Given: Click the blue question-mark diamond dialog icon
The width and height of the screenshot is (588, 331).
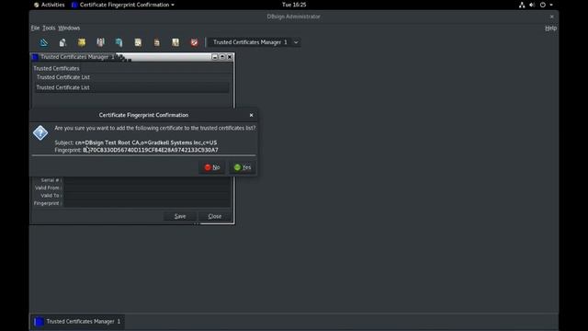Looking at the screenshot, I should (x=40, y=132).
